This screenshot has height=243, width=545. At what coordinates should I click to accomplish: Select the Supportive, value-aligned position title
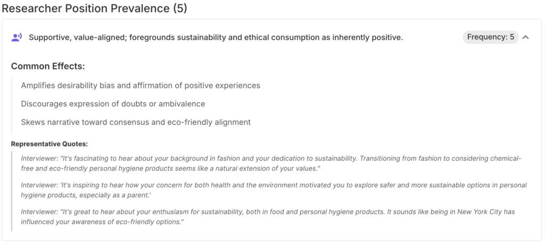point(216,37)
